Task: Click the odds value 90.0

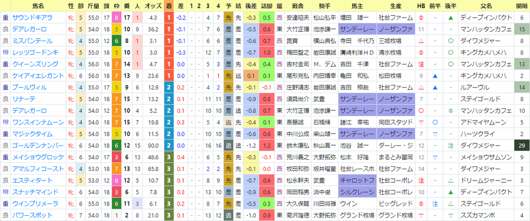Action: coord(153,145)
